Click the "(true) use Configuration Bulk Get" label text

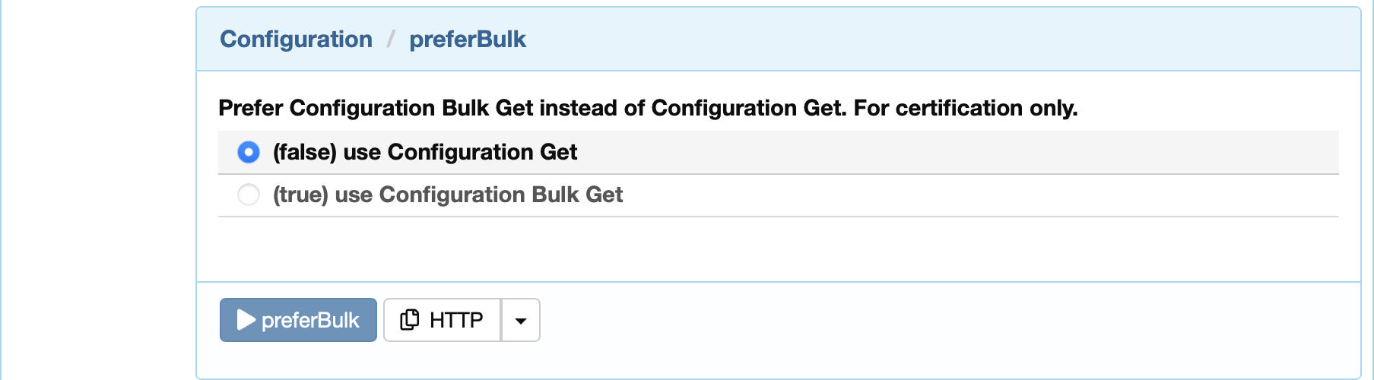[x=448, y=195]
